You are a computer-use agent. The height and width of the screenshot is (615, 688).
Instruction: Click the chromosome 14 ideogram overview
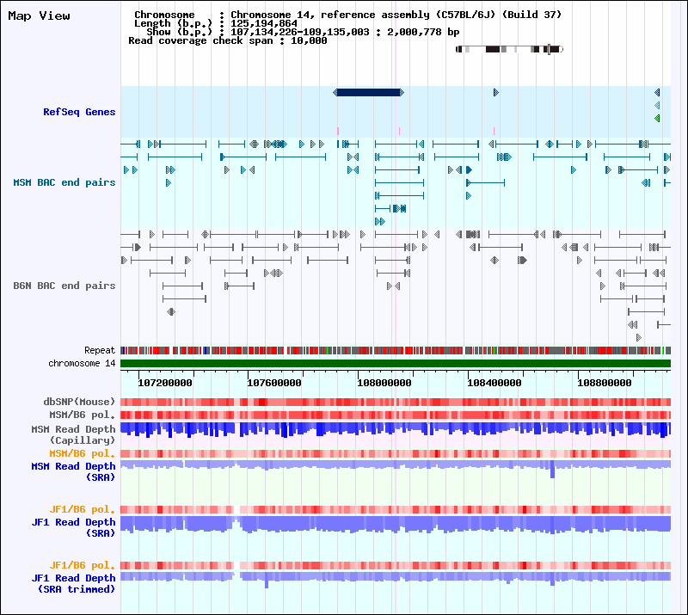tap(509, 49)
